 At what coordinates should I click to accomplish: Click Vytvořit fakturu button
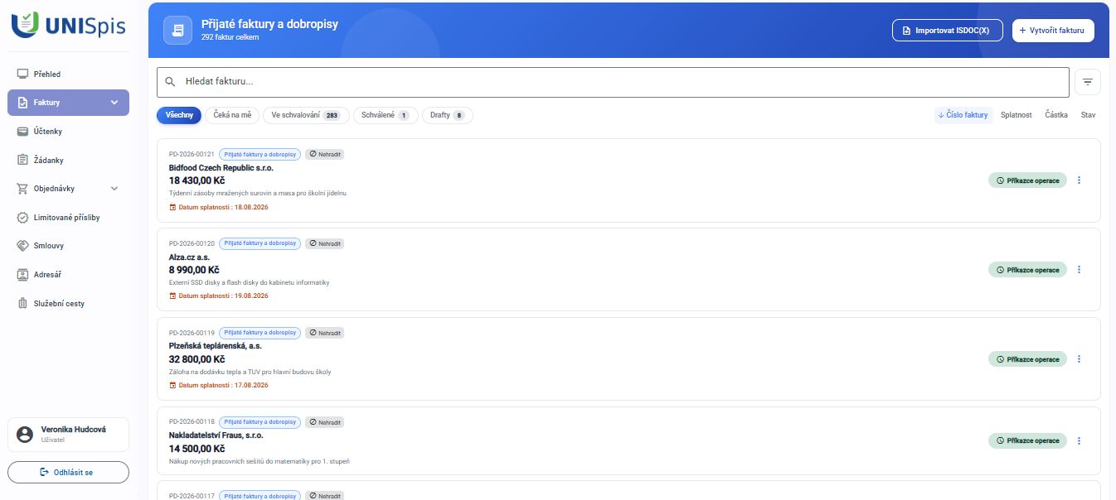click(x=1053, y=30)
